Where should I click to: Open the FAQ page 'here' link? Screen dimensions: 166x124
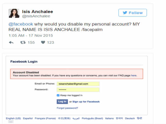coord(134,75)
